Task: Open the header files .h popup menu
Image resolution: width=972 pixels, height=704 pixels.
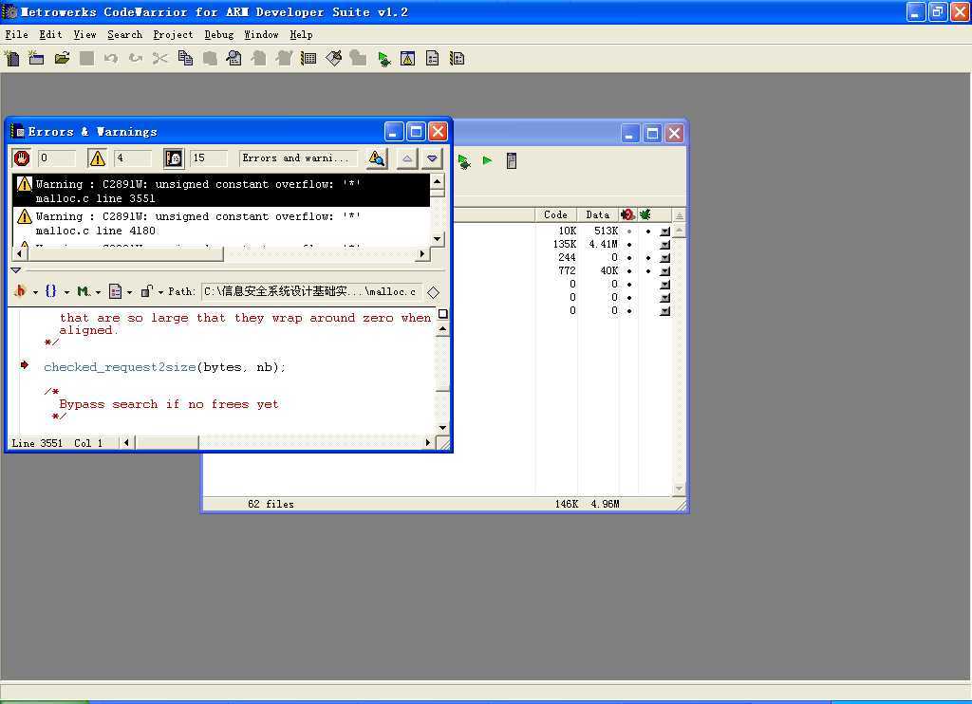Action: (24, 291)
